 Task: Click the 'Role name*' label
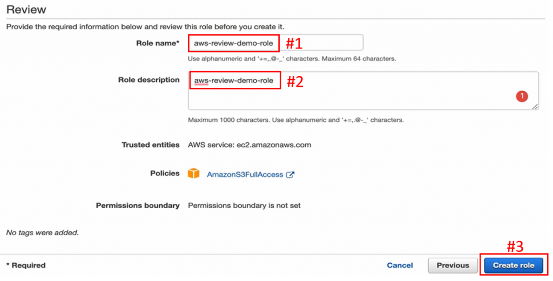(x=158, y=43)
